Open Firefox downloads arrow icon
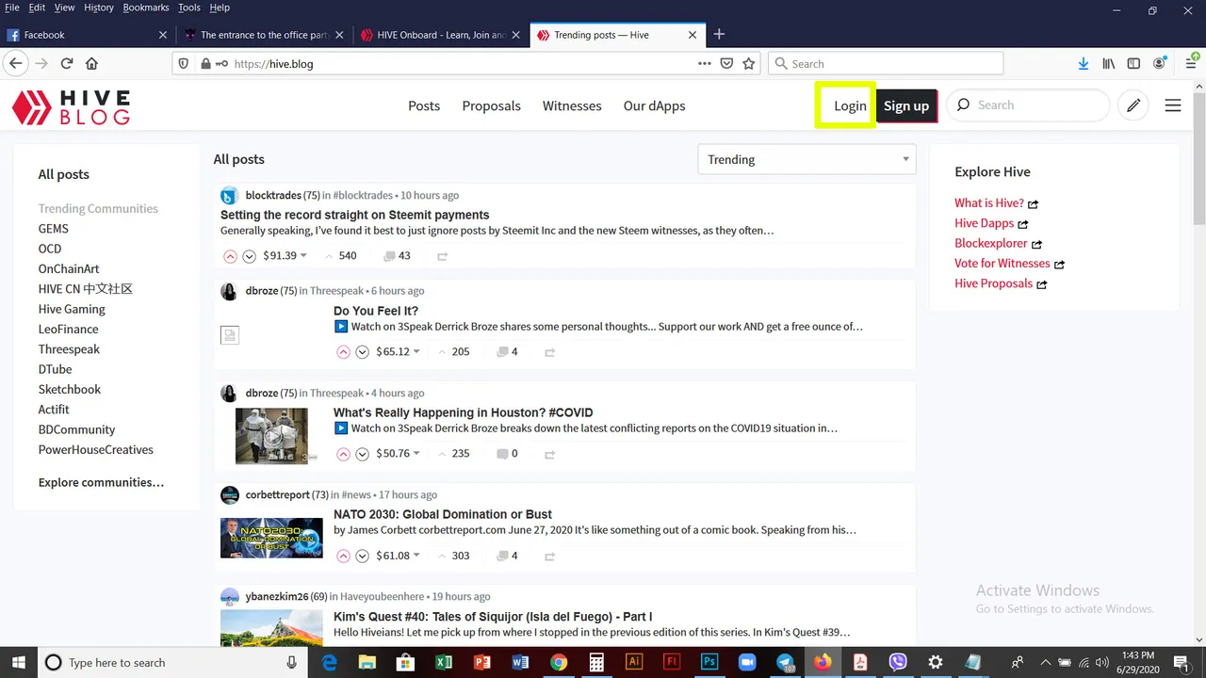The width and height of the screenshot is (1206, 678). [1084, 64]
